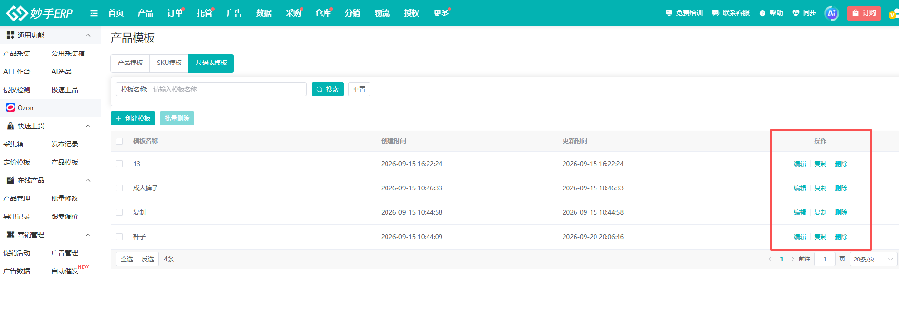Click the 快速上货 bag icon
This screenshot has width=899, height=323.
[x=10, y=126]
